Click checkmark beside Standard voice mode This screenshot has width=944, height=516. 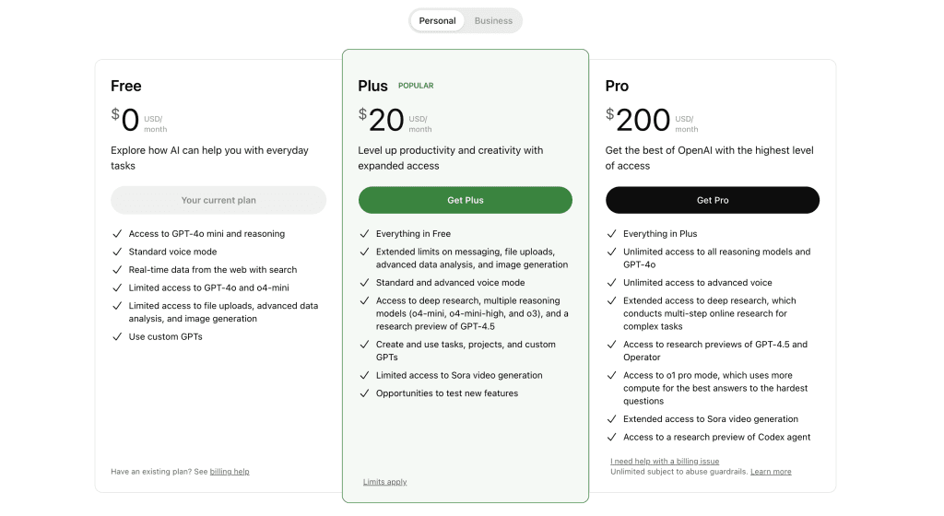117,252
